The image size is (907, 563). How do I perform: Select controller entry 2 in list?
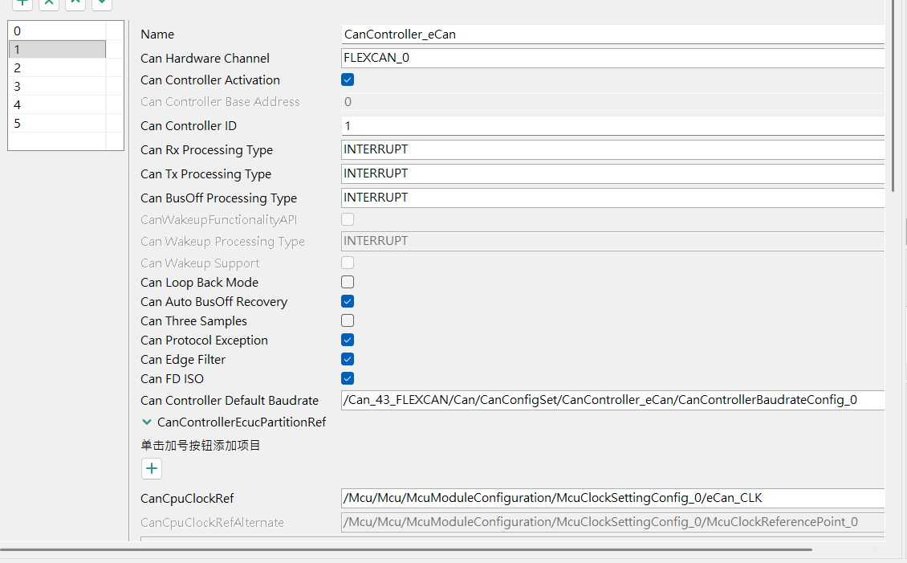[57, 67]
